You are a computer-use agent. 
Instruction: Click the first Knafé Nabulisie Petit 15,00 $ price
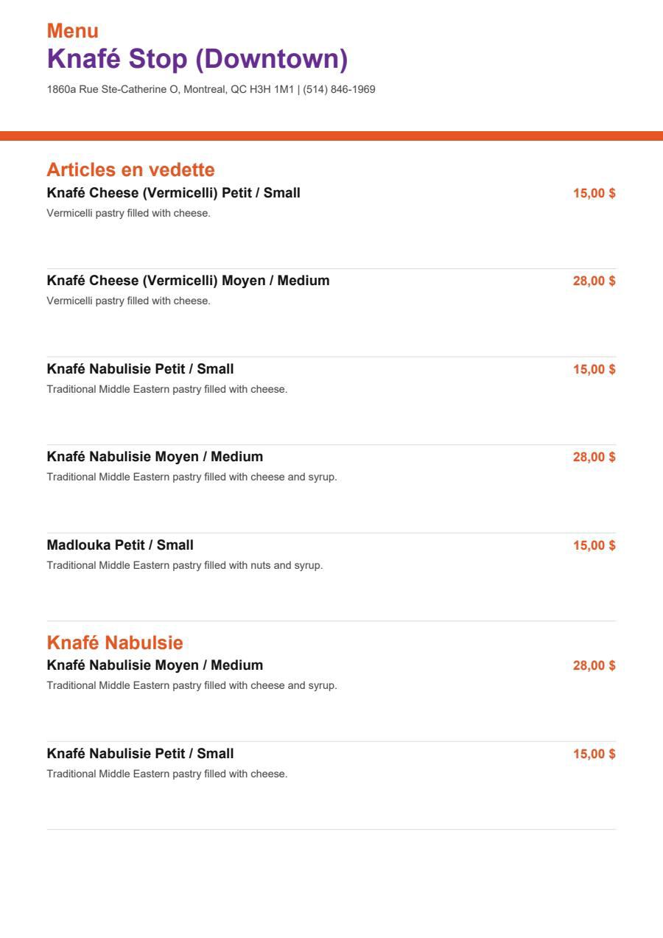594,369
